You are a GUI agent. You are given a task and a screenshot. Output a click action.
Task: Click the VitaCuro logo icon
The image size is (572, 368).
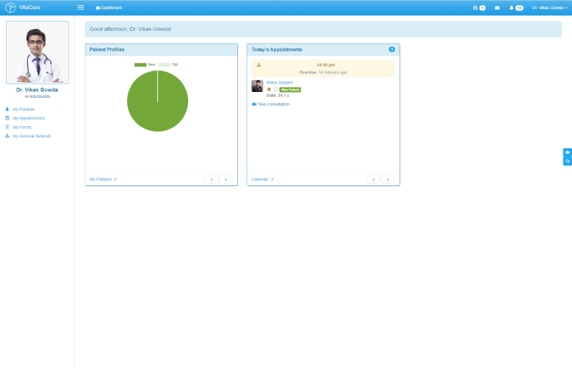coord(11,7)
